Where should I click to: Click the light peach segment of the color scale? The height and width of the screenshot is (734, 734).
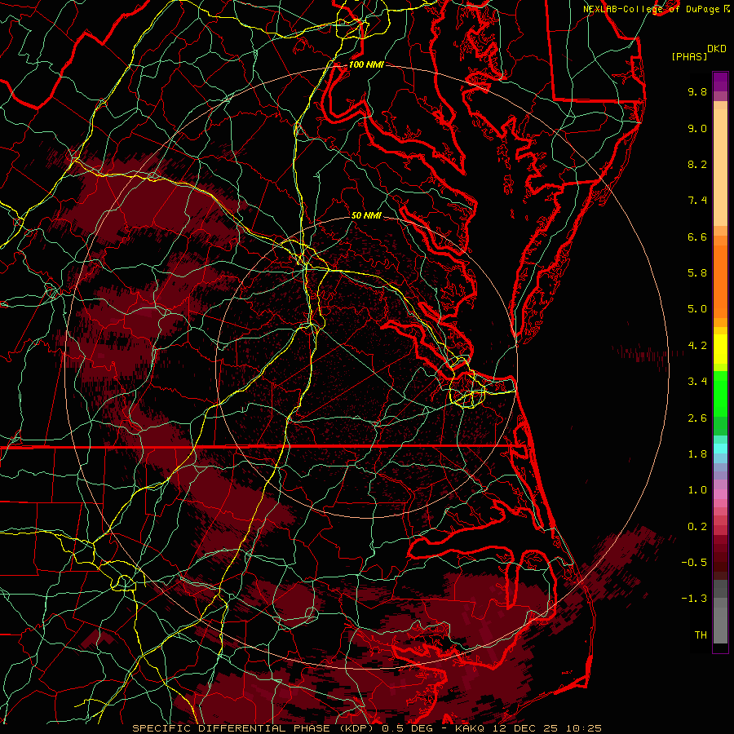click(x=720, y=167)
